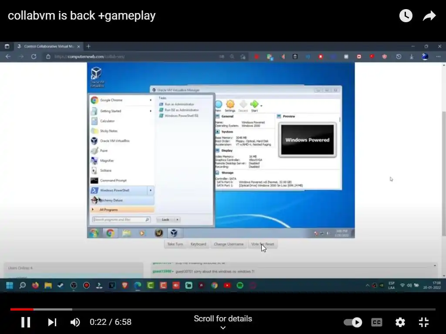This screenshot has width=446, height=334.
Task: Open browser menu three dots
Action: pos(438,57)
